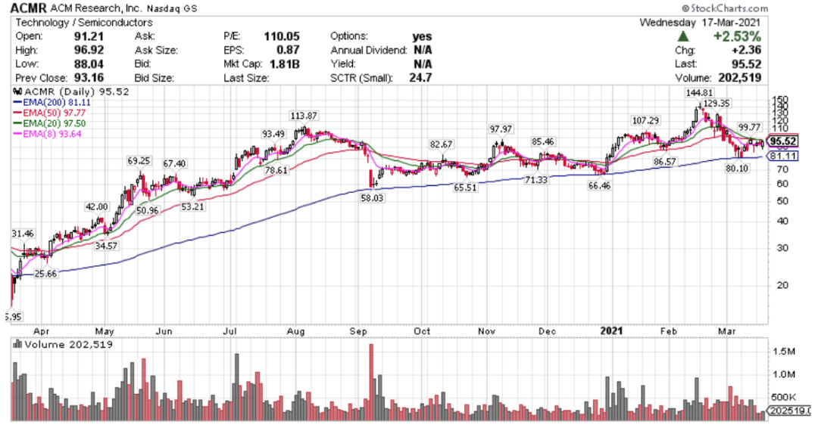Click the Last price 95.52 in header

point(746,64)
